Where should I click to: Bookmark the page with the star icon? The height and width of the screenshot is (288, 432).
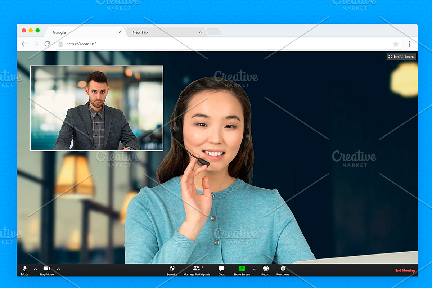click(396, 44)
